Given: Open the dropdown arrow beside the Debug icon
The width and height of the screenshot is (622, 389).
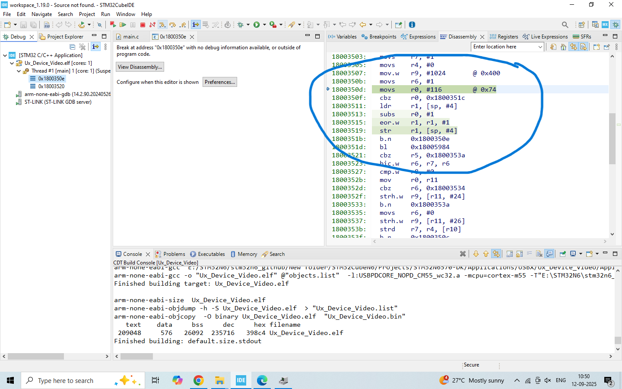Looking at the screenshot, I should point(248,25).
